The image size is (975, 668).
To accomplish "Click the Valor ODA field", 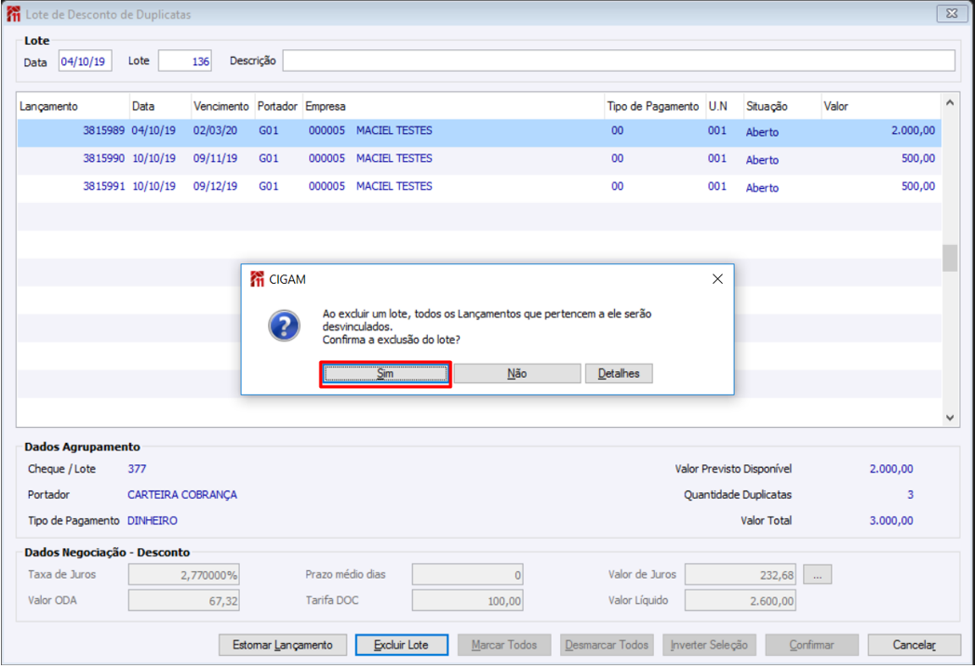I will click(184, 601).
